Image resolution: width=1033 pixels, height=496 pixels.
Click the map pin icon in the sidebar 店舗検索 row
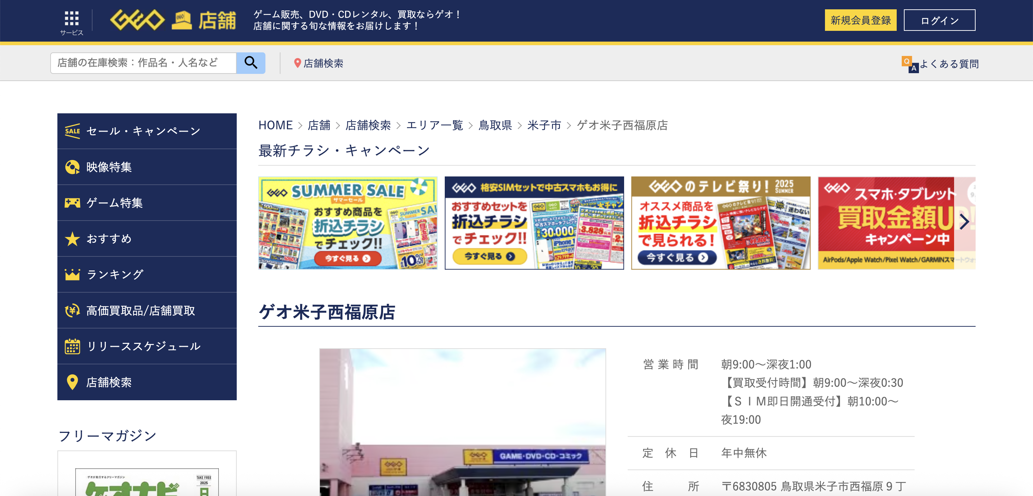[72, 382]
